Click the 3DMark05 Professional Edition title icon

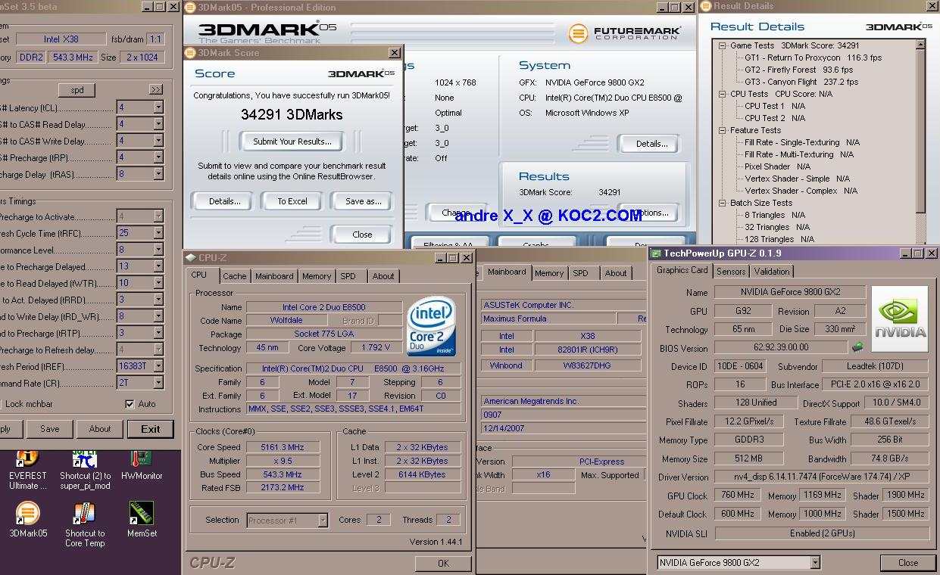(190, 8)
